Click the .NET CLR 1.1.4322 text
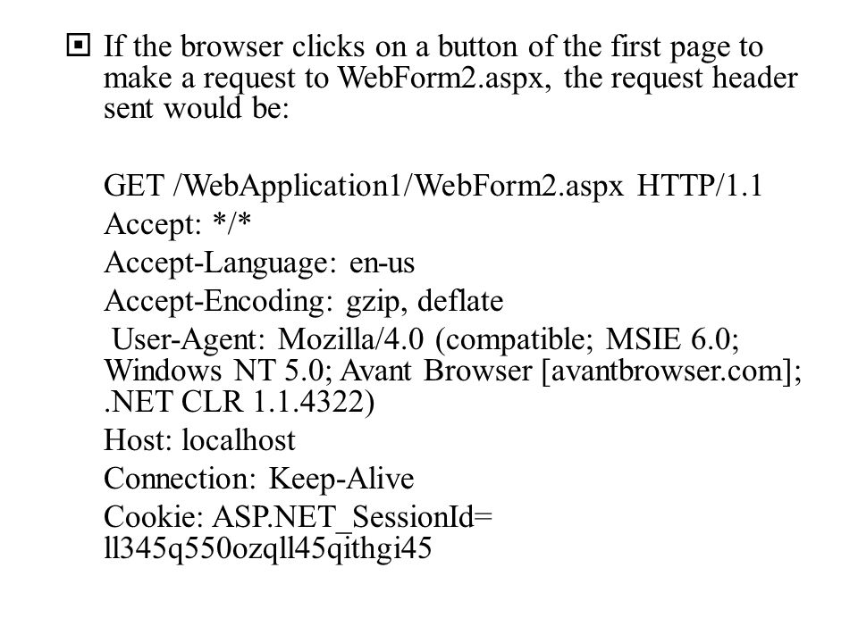 click(240, 403)
